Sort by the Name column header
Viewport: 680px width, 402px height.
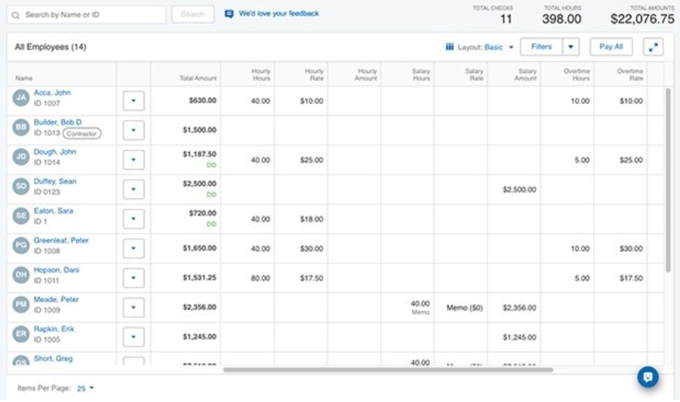coord(24,78)
